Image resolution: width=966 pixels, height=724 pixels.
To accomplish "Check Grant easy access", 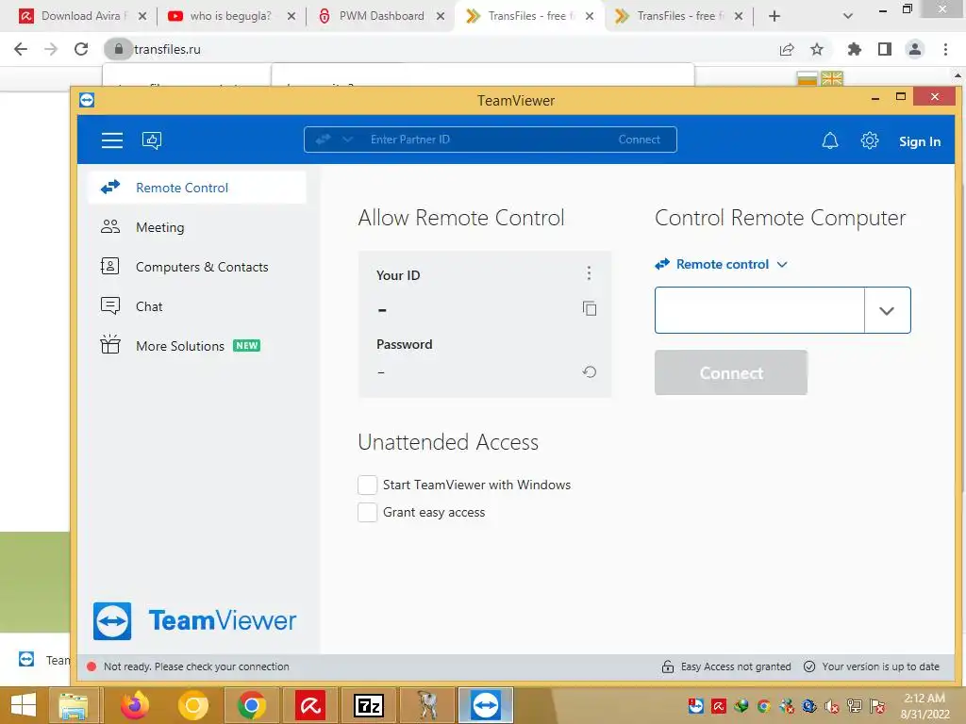I will coord(367,512).
